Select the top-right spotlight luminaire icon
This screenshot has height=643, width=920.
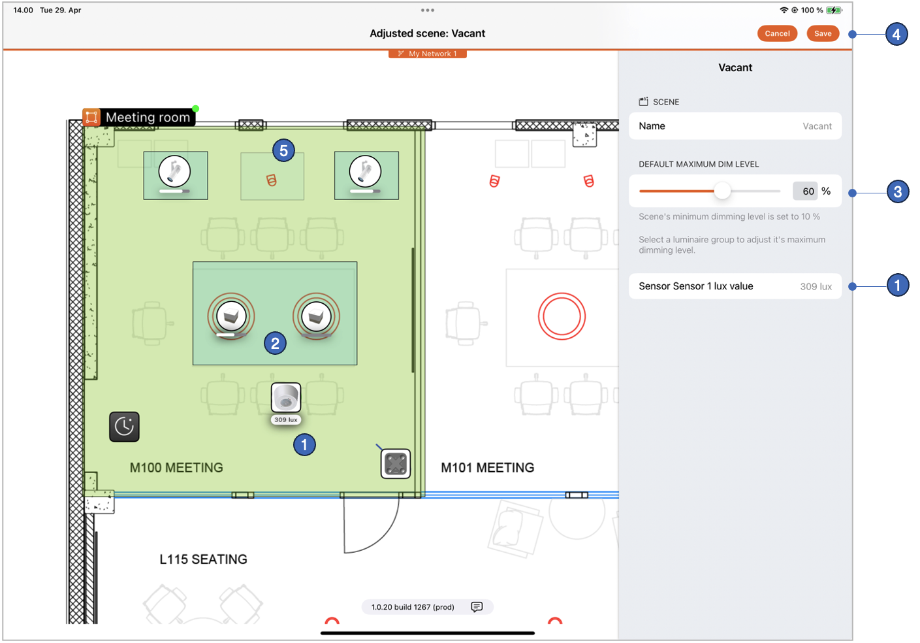point(365,172)
